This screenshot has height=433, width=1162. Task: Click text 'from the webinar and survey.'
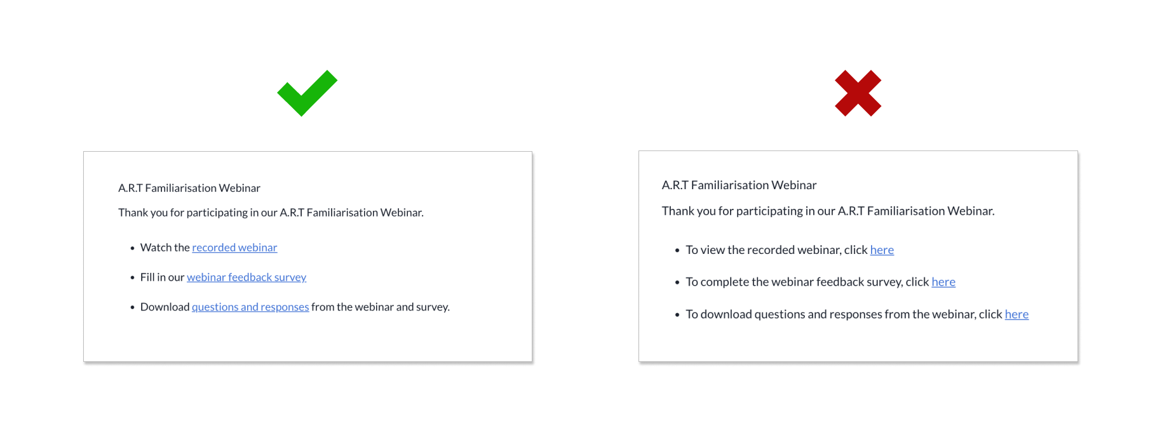tap(381, 307)
